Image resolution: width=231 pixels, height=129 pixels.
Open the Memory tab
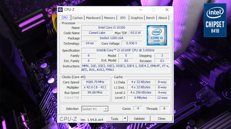[110, 18]
